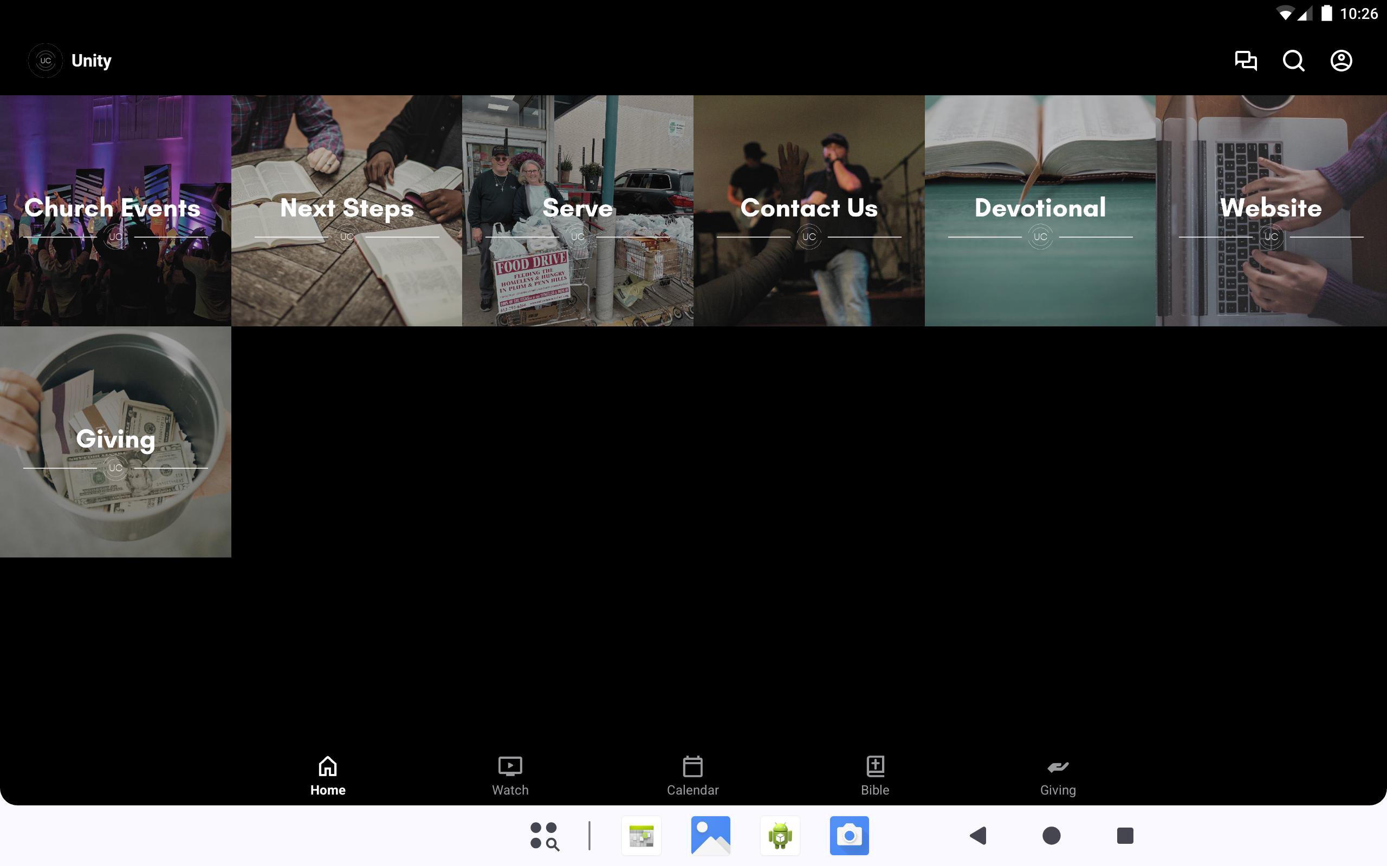The image size is (1387, 866).
Task: Tap the Giving tile with money bucket
Action: pos(115,442)
